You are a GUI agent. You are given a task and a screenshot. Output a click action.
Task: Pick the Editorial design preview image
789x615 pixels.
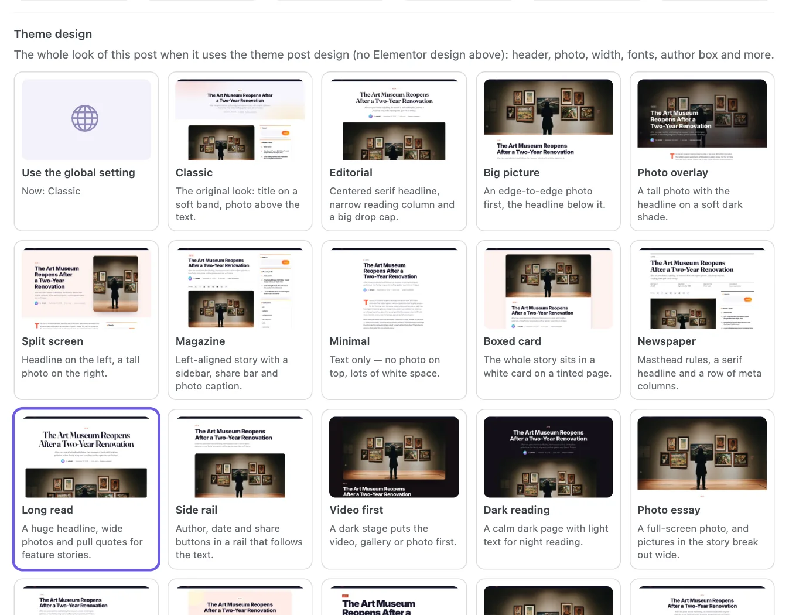(394, 119)
